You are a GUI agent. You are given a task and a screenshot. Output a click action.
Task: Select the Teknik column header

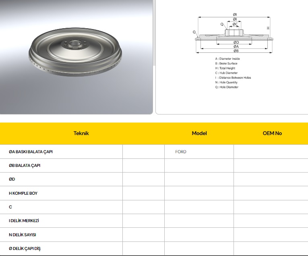(x=81, y=133)
